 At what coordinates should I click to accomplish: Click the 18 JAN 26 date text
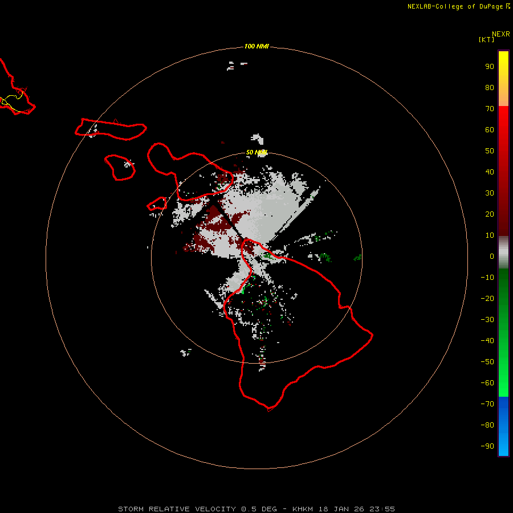341,509
